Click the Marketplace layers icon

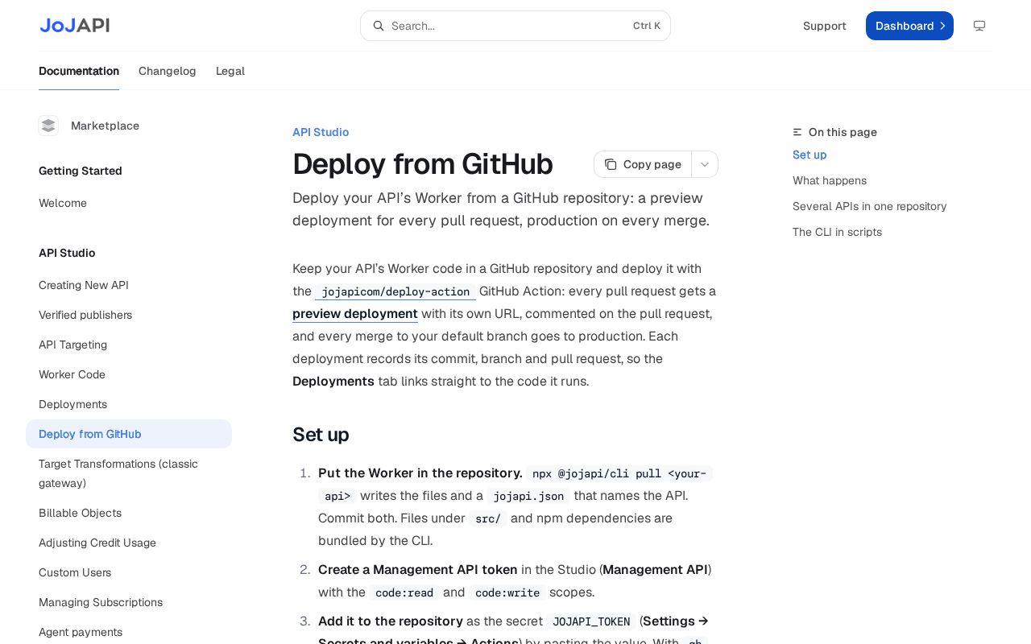click(48, 126)
